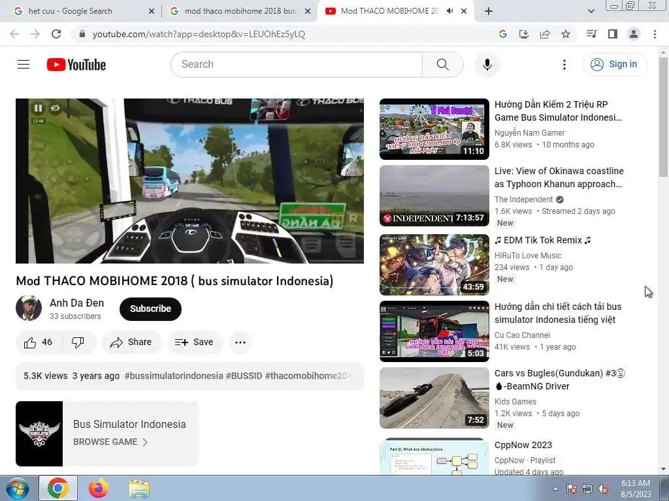Click install app icon in address bar
669x501 pixels.
[x=524, y=34]
